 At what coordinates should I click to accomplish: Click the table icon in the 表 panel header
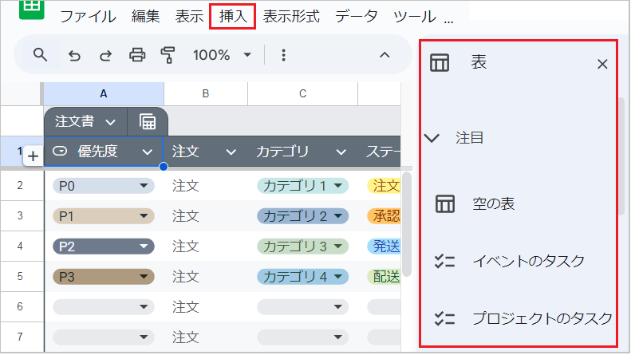point(440,63)
